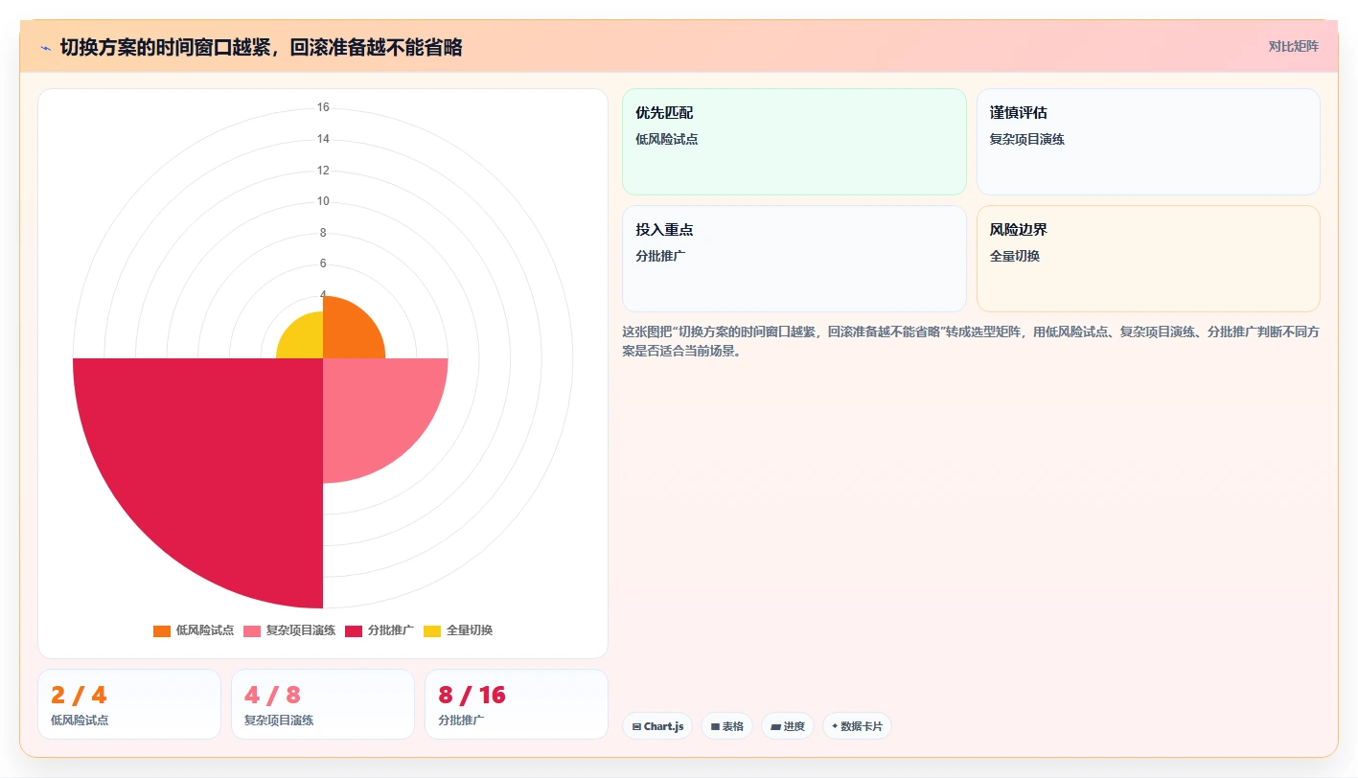The height and width of the screenshot is (778, 1358).
Task: Click the 2 / 4 低风险试点 stat card
Action: (x=129, y=704)
